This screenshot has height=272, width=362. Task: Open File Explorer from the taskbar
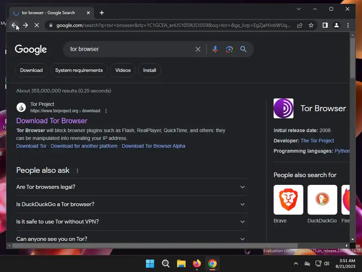click(x=181, y=263)
